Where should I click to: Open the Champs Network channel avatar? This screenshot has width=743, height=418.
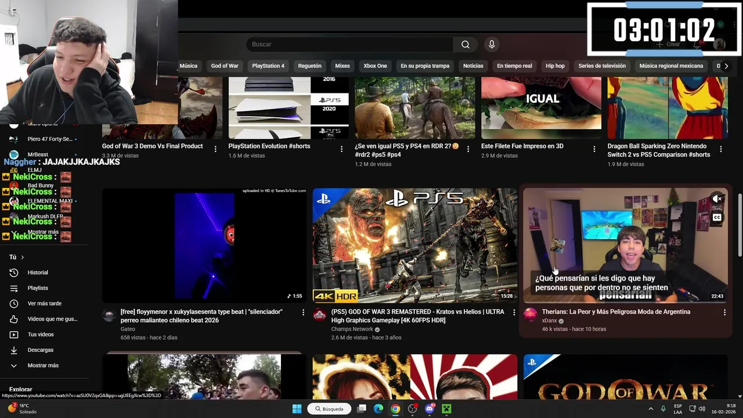point(319,315)
